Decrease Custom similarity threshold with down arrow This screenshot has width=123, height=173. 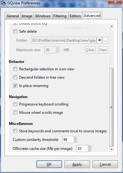pos(76,141)
